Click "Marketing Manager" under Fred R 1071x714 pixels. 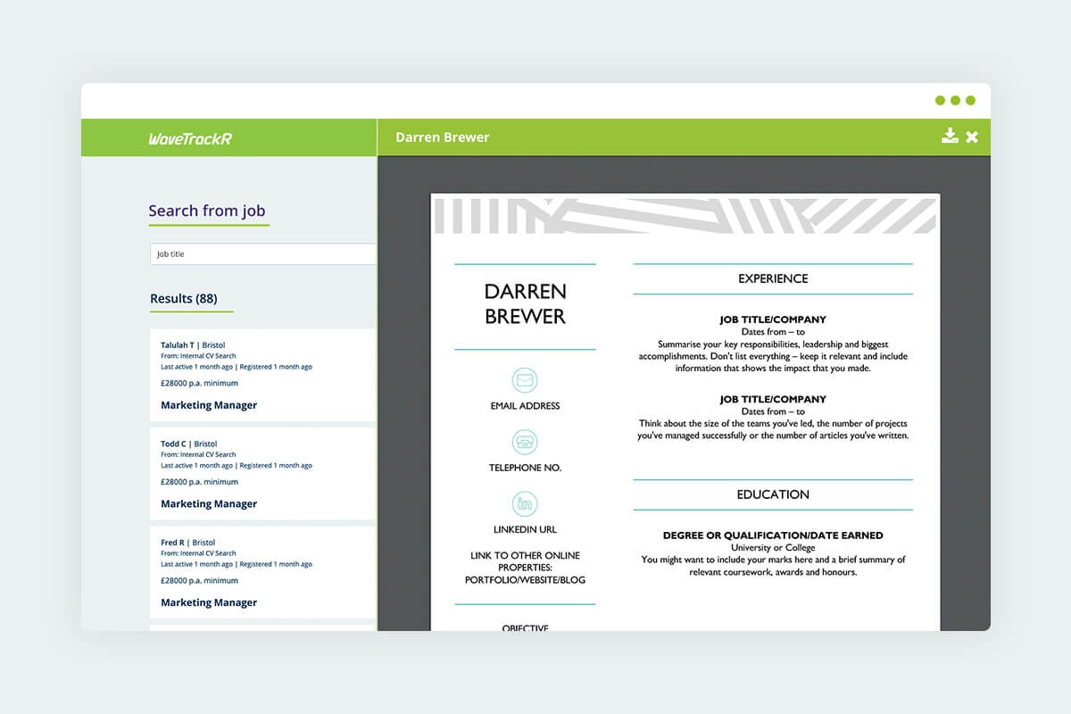pyautogui.click(x=208, y=602)
